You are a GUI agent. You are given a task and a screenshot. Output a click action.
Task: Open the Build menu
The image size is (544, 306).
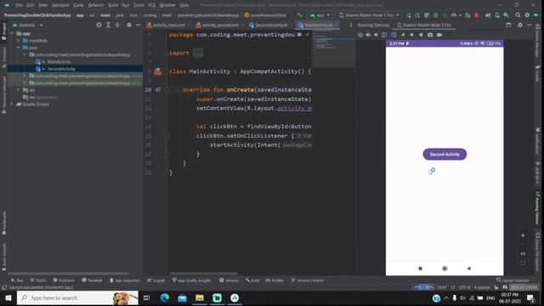pyautogui.click(x=113, y=5)
